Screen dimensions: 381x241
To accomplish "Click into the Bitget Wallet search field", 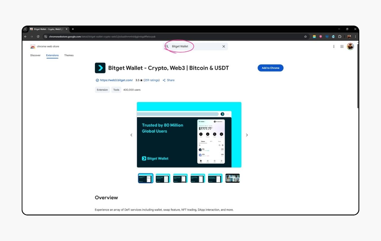I will (195, 46).
